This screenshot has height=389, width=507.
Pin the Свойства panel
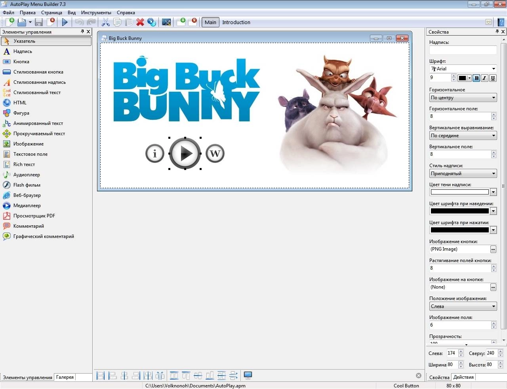click(x=497, y=32)
